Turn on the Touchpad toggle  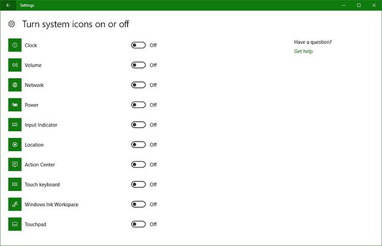(138, 225)
